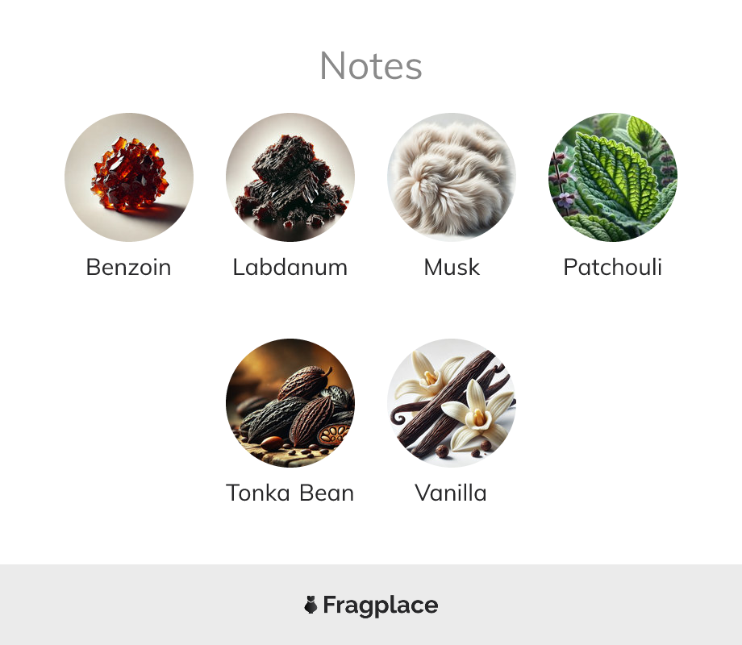Click the Fragplace brand name
The width and height of the screenshot is (742, 645).
[x=381, y=605]
